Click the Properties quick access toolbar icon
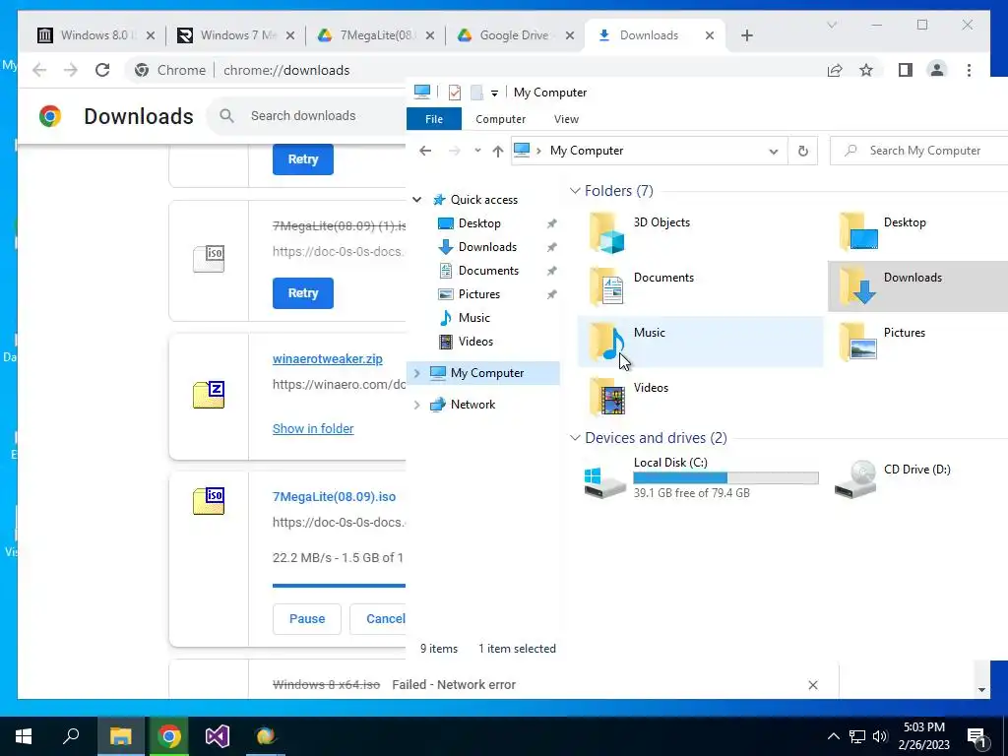1008x756 pixels. (455, 92)
